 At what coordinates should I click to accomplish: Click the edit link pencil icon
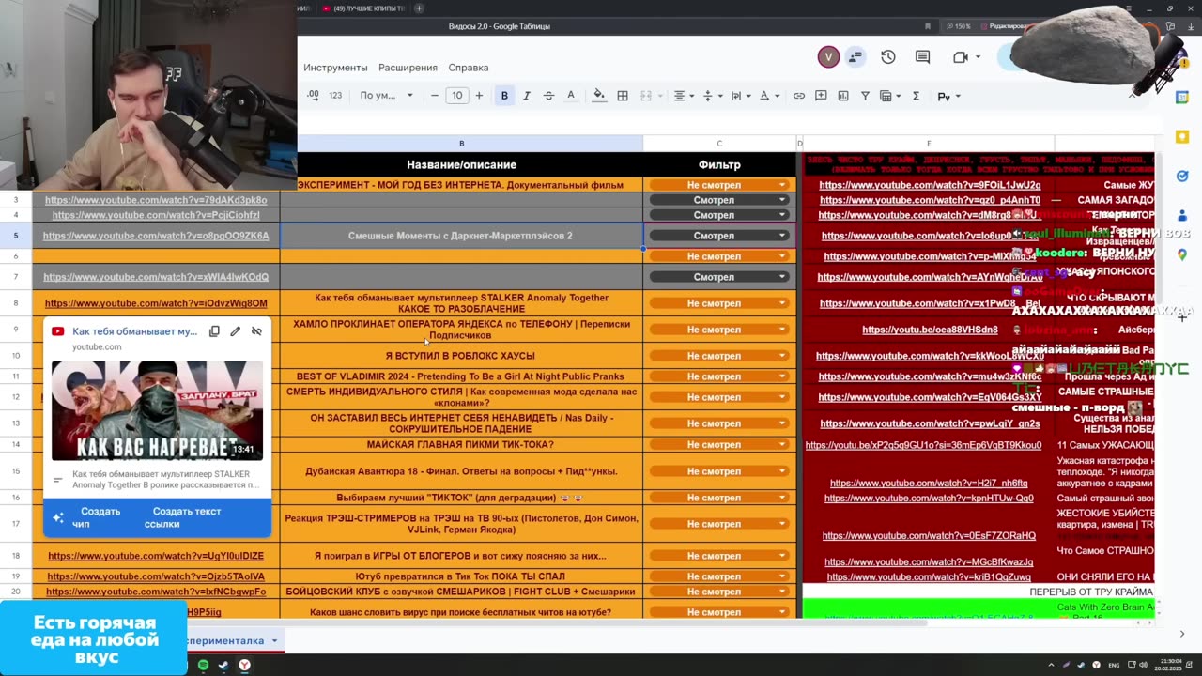235,331
